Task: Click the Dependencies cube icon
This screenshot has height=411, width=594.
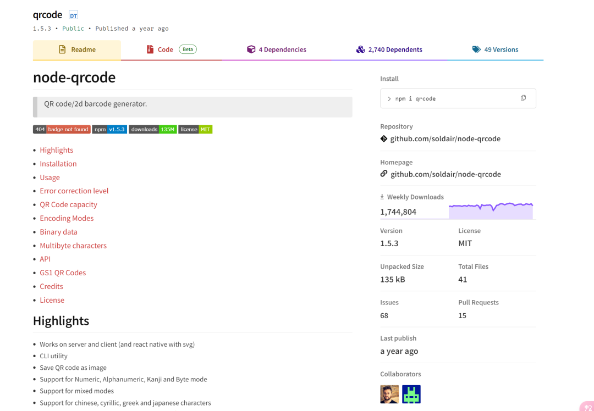Action: tap(251, 49)
